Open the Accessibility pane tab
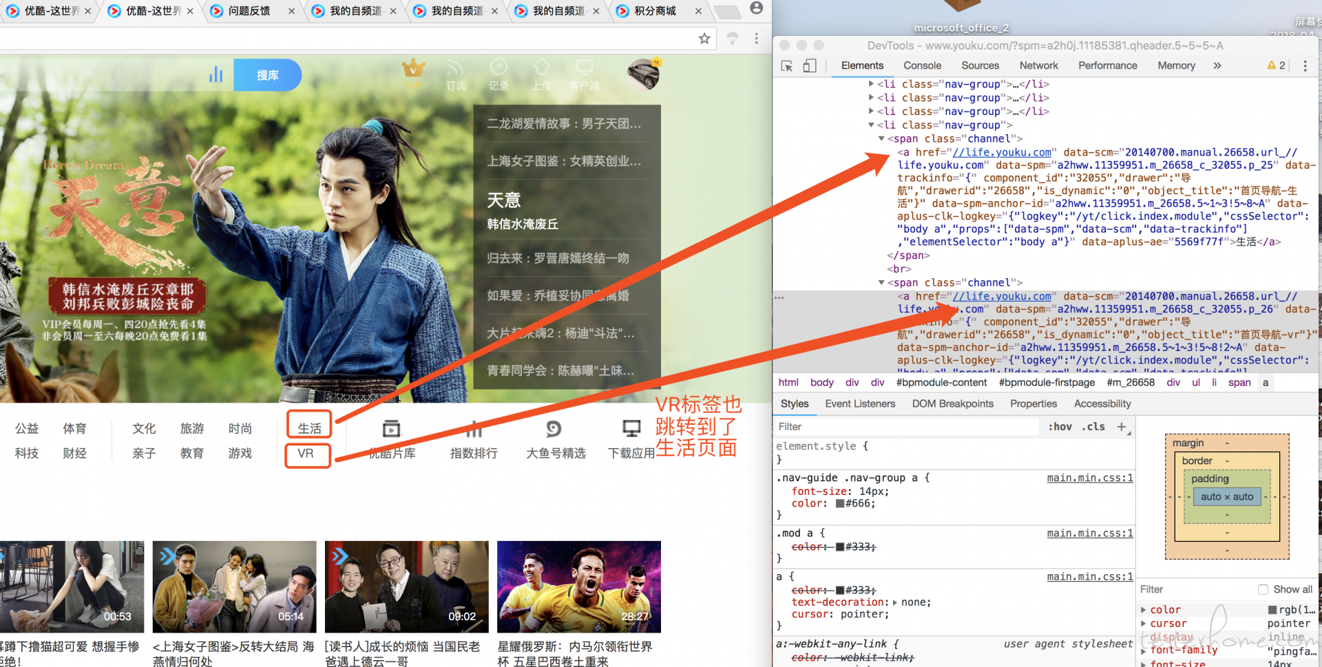 coord(1102,404)
